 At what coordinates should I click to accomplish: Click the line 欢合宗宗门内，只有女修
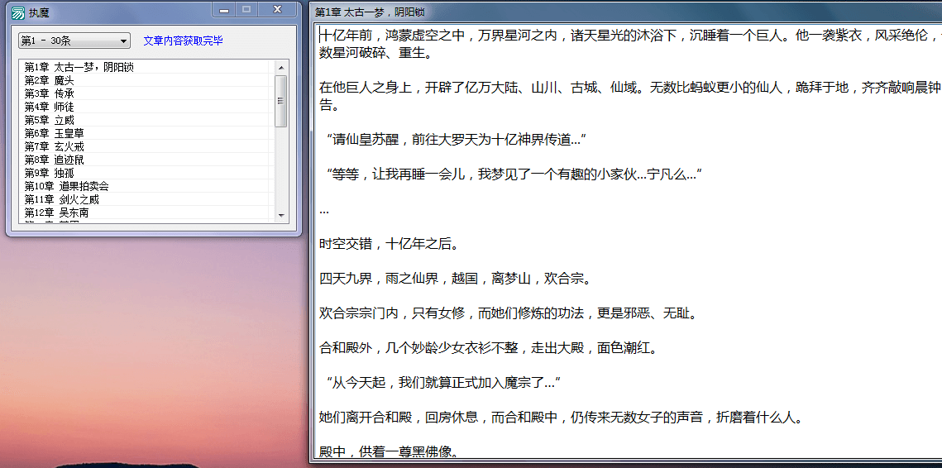coord(509,314)
